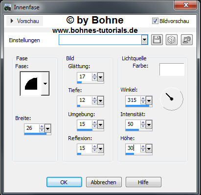Click the OK button
The height and width of the screenshot is (195, 201).
pos(64,182)
